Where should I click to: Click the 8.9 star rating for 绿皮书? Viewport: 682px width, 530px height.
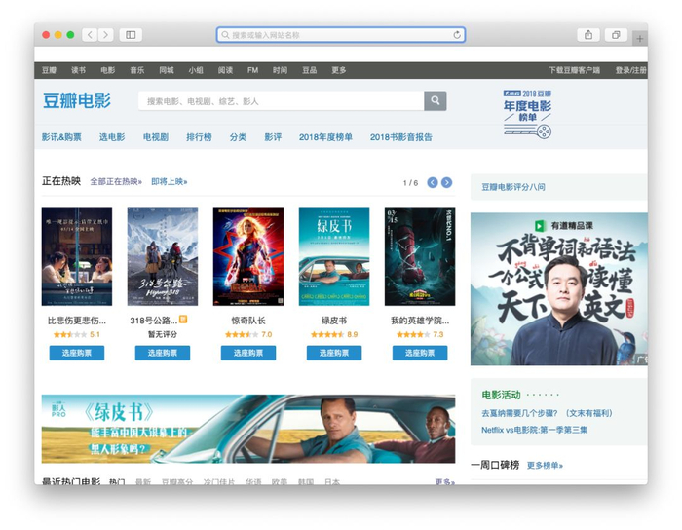click(x=334, y=334)
